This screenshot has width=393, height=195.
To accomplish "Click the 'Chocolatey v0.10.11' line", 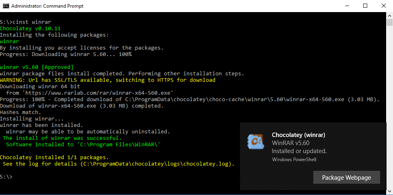I will click(30, 28).
